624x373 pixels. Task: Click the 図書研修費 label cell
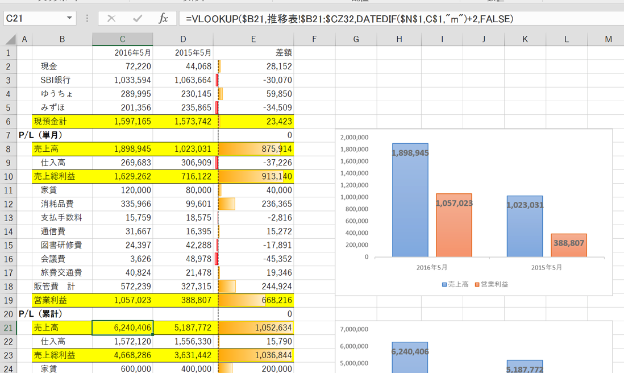[62, 245]
